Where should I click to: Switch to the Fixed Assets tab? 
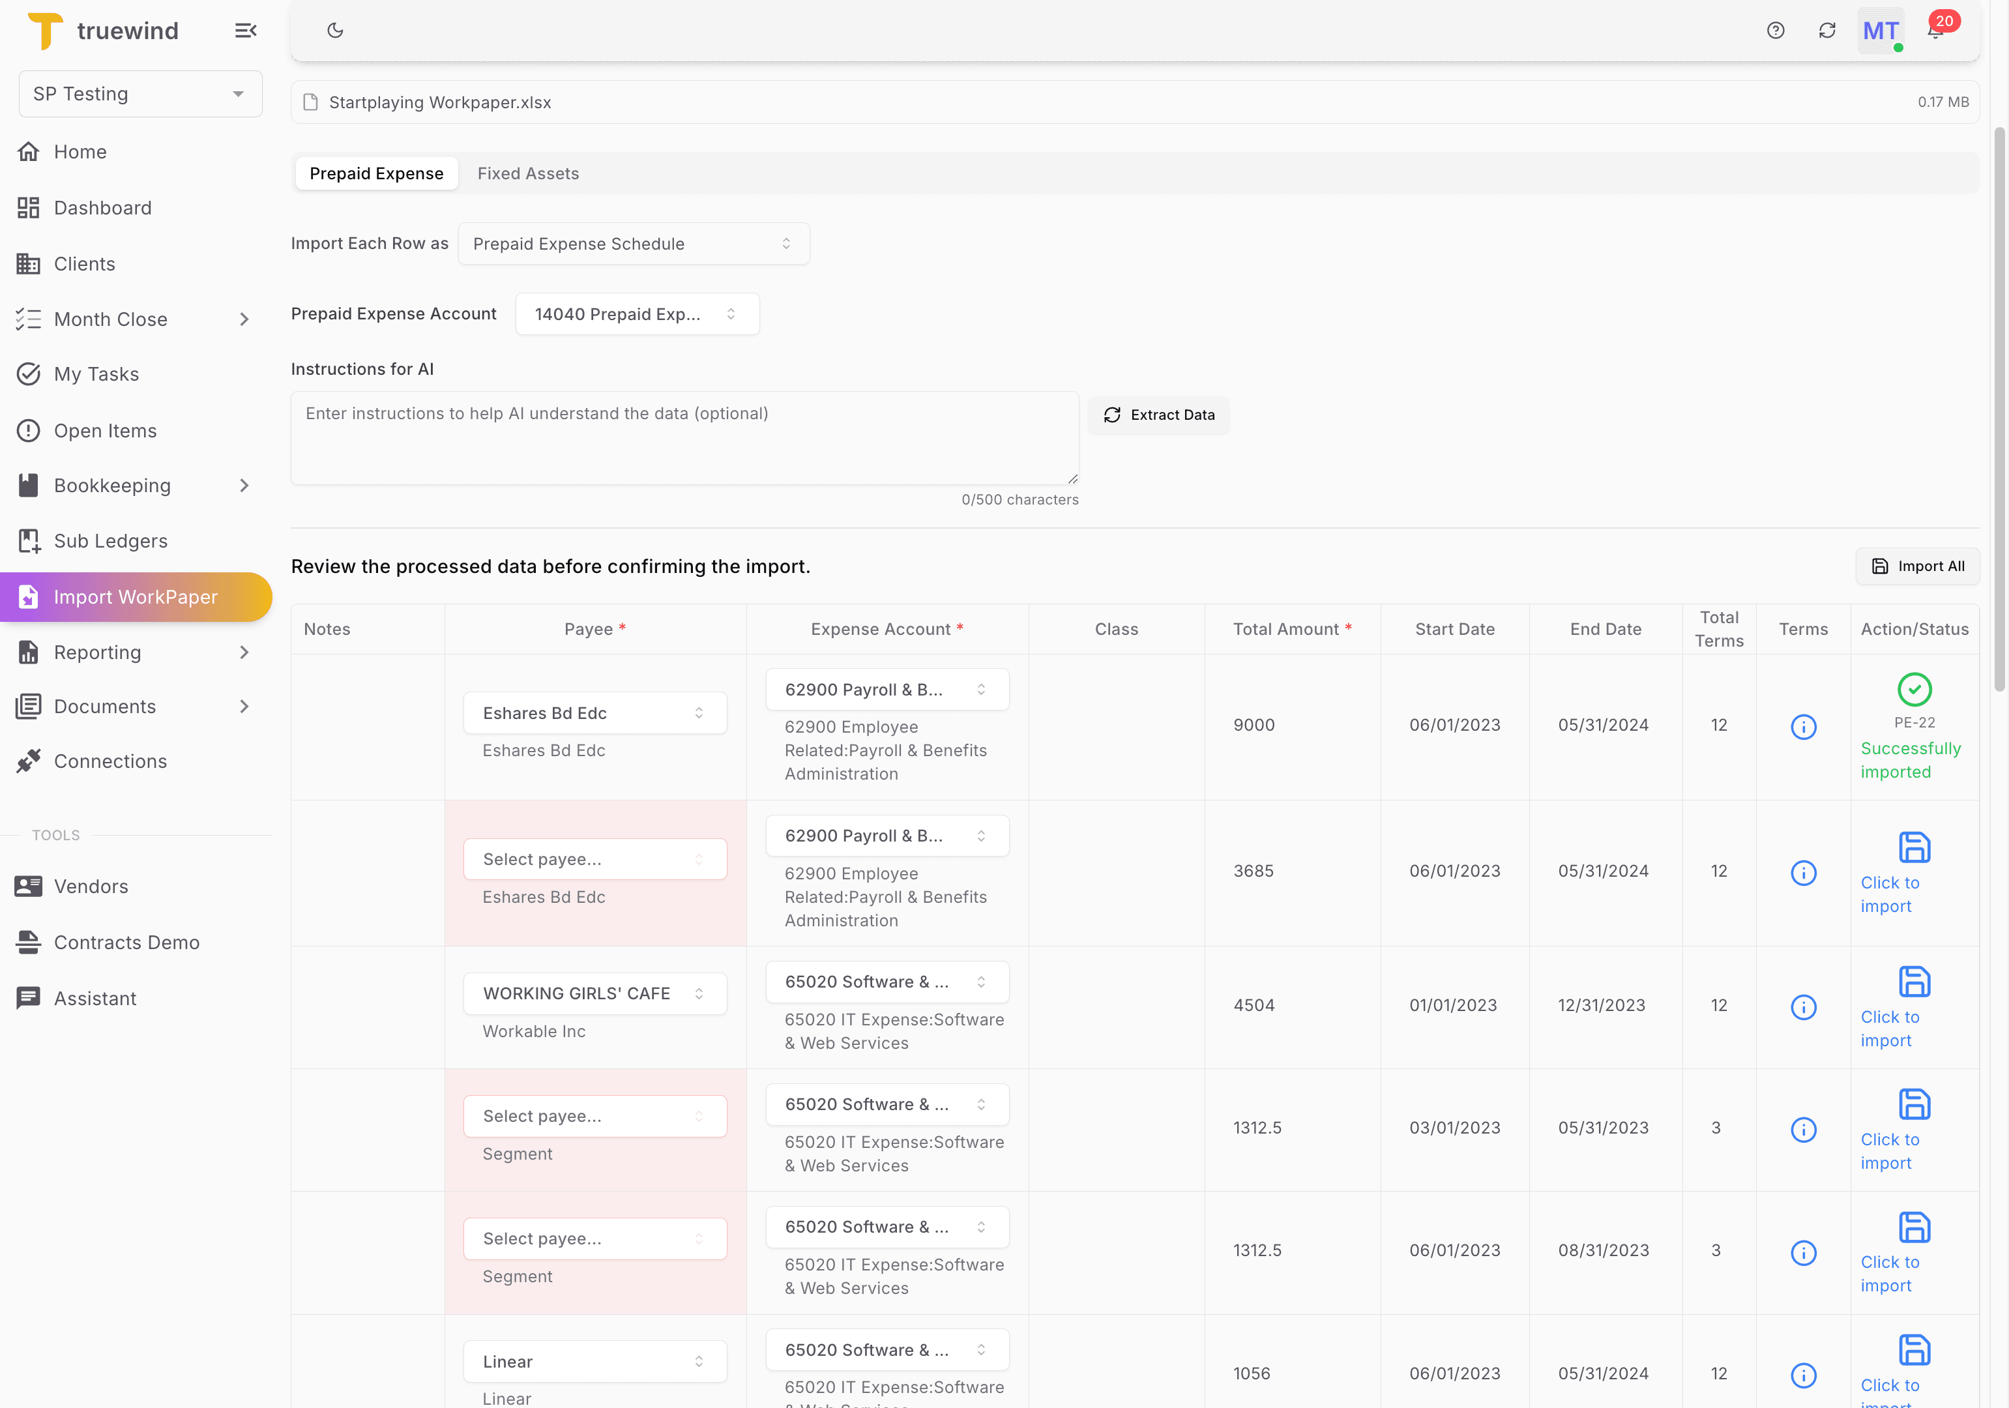(x=527, y=173)
